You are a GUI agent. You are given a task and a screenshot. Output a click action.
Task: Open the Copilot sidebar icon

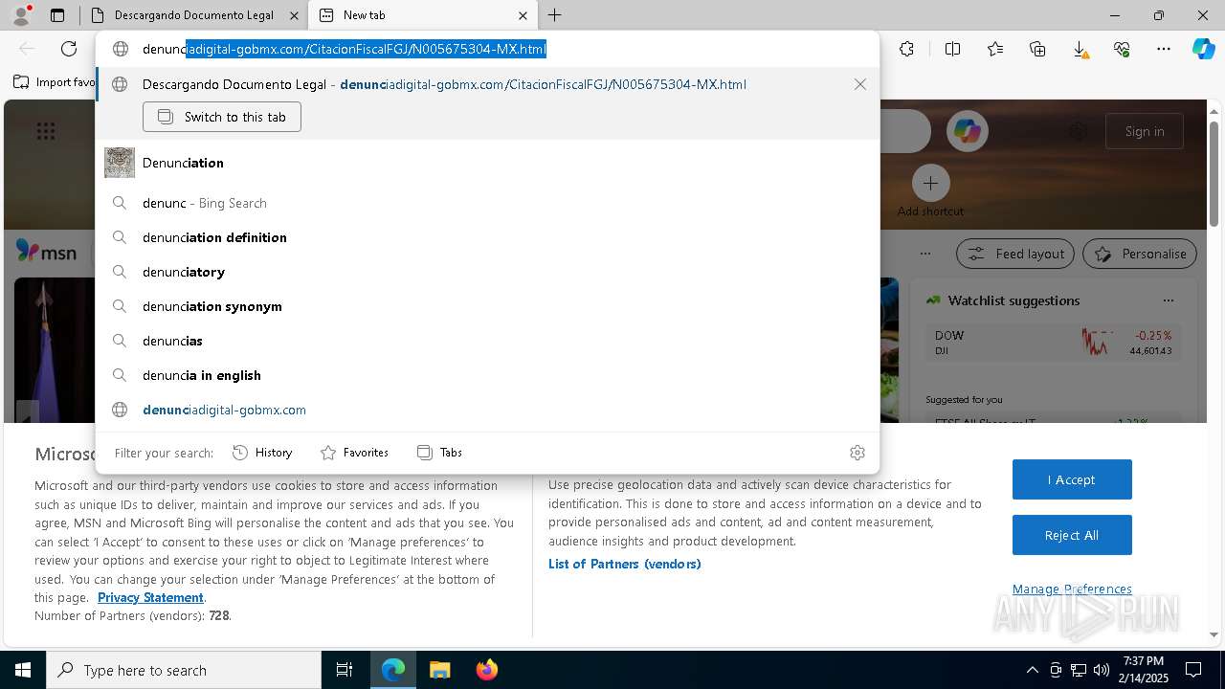point(1203,49)
